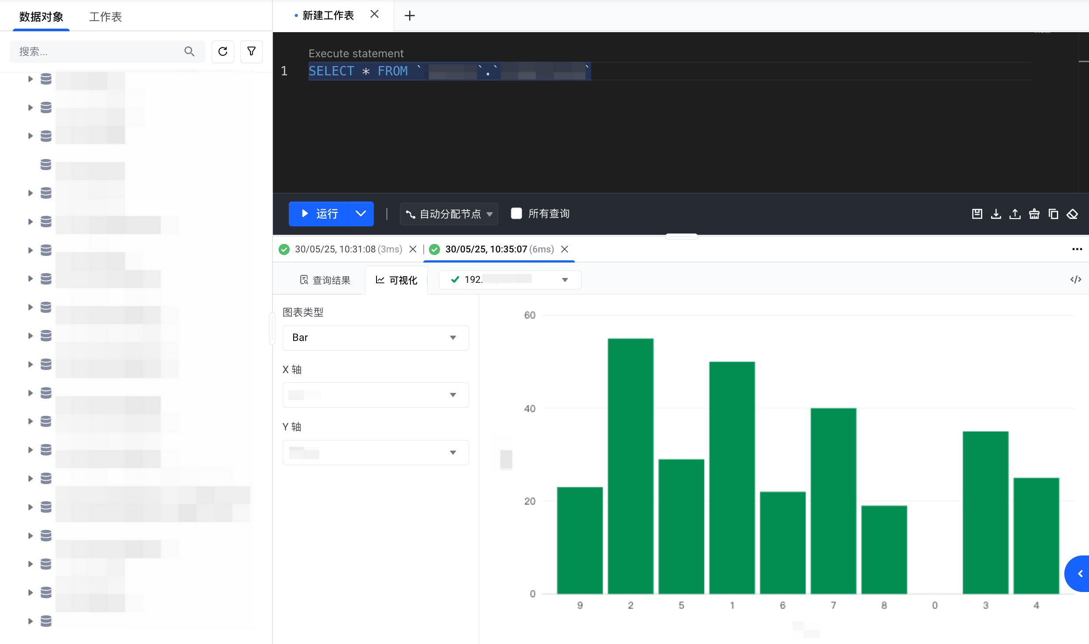The width and height of the screenshot is (1089, 644).
Task: Click the chart bar above x-label 7
Action: tap(833, 501)
